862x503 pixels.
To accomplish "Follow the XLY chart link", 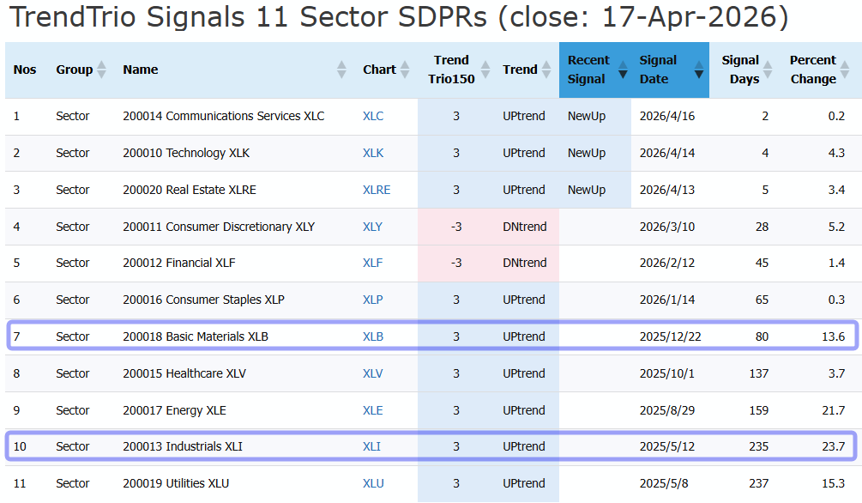I will point(373,227).
